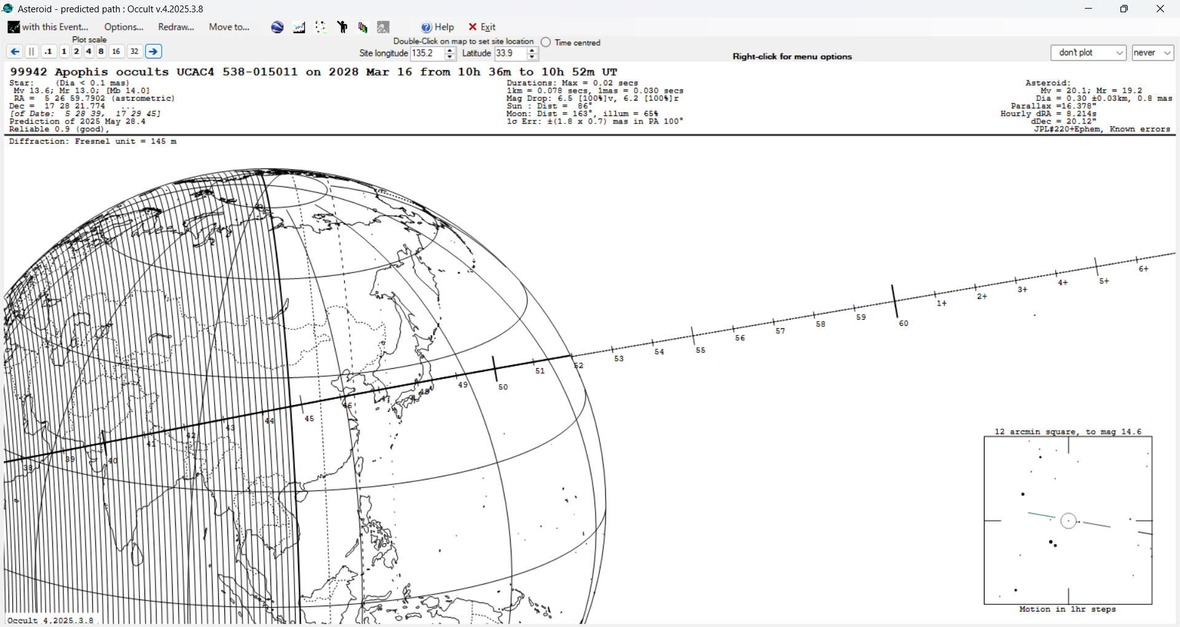Click the 'Right-click for menu options' text
The image size is (1180, 627).
792,57
